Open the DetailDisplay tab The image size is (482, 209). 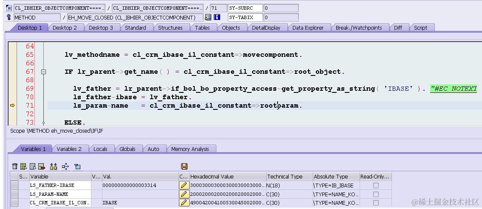click(x=266, y=28)
